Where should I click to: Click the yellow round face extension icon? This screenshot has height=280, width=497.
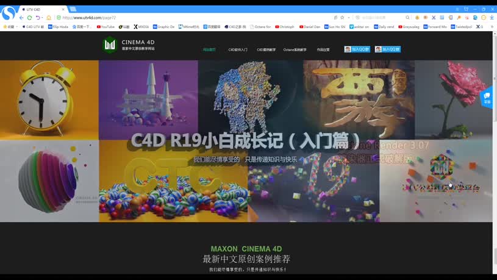[x=484, y=18]
